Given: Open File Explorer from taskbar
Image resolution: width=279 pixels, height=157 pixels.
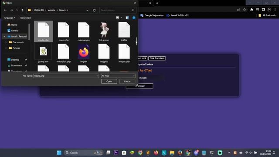Looking at the screenshot, I should coord(172,153).
